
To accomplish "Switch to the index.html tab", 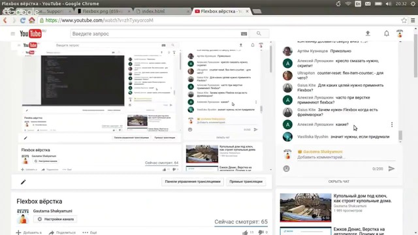I will [163, 12].
